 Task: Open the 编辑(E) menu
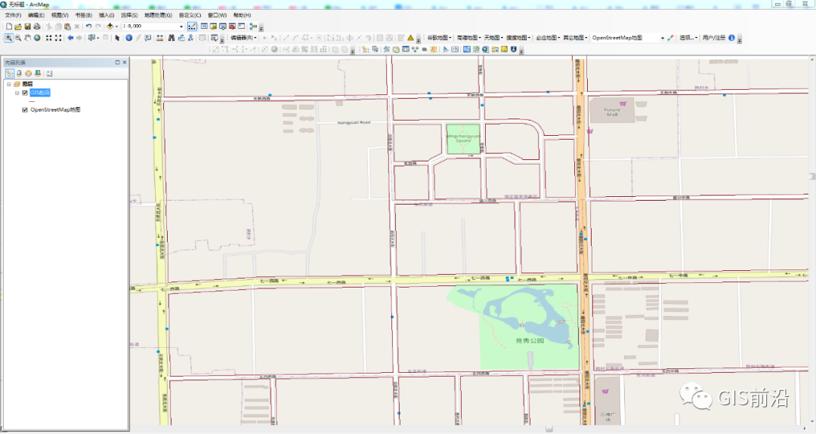(36, 15)
